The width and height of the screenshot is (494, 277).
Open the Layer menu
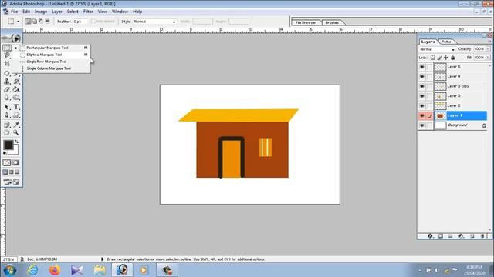coord(56,12)
